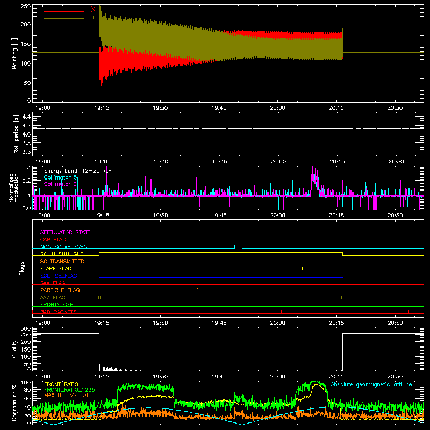Viewport: 430px width, 430px height.
Task: Click the blue ECLIPSE_FLAG label
Action: point(59,276)
